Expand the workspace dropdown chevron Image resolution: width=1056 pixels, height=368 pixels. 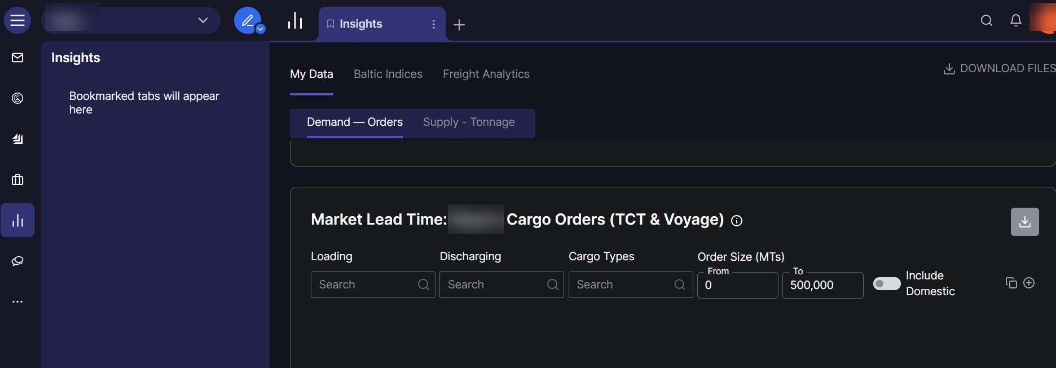[x=203, y=20]
